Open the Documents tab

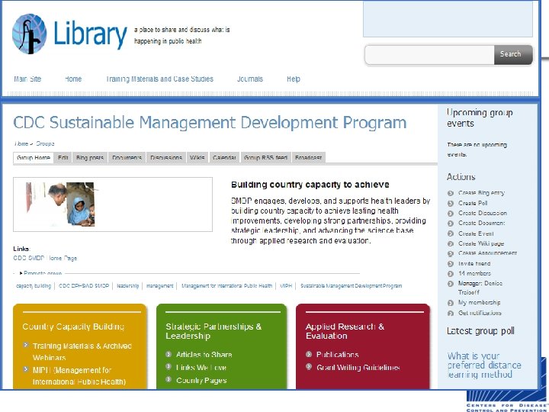tap(127, 158)
